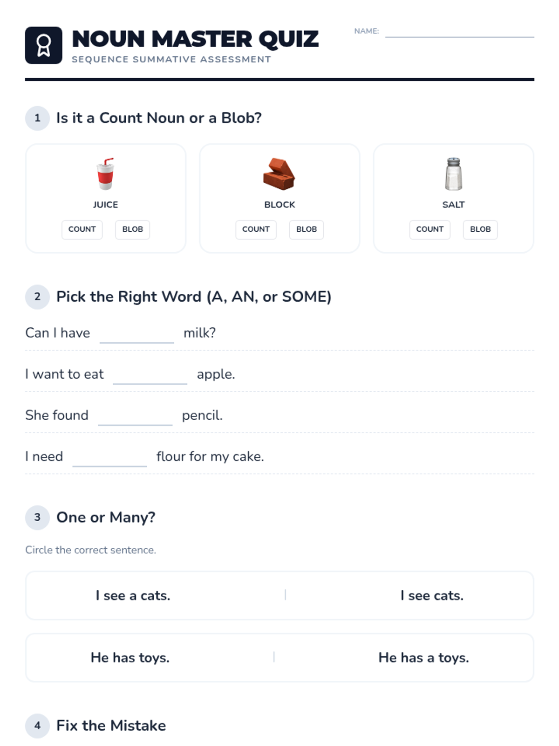
Task: Pick COUNT for Salt
Action: tap(429, 229)
